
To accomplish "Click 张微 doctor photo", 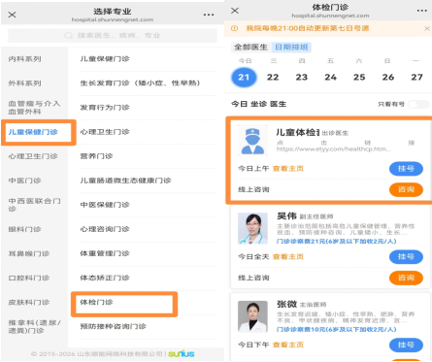I will click(252, 316).
